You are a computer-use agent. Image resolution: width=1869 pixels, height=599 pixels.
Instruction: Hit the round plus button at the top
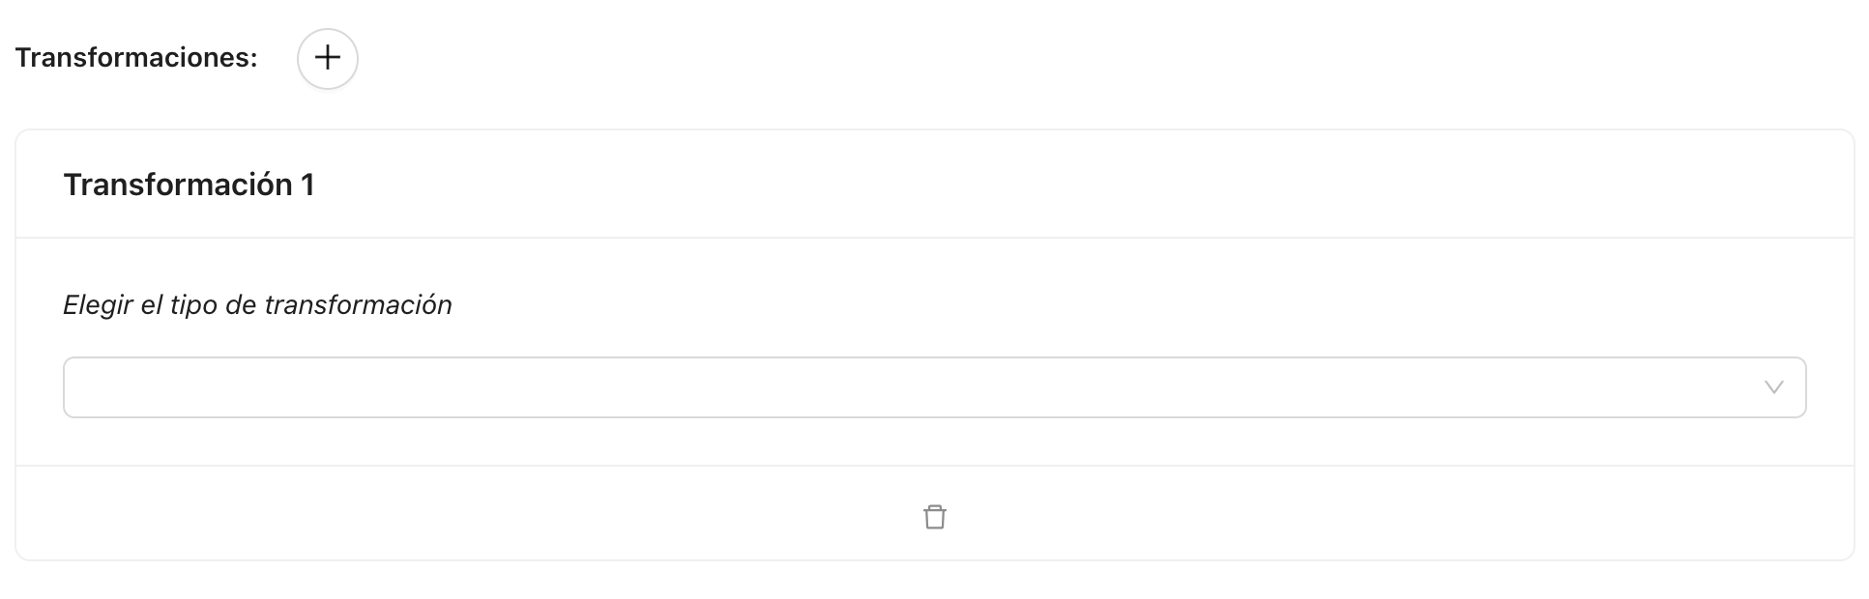click(x=328, y=58)
